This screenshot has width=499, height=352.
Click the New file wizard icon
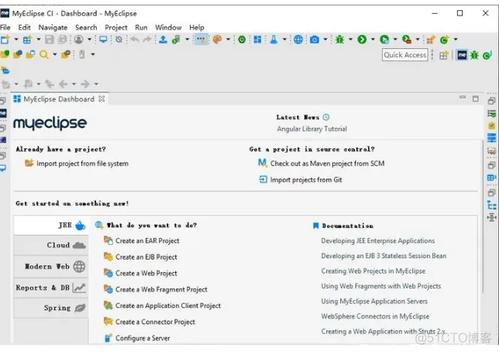click(5, 40)
